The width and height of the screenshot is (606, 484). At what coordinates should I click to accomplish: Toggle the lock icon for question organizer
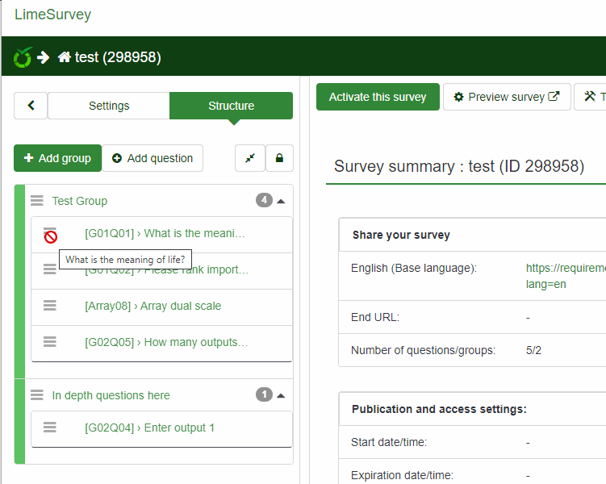coord(279,158)
